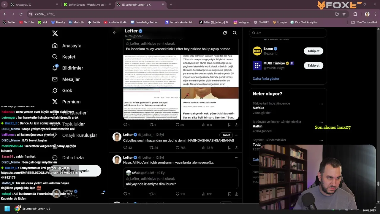
Task: Bookmark the Cabellos tweet
Action: (x=230, y=148)
